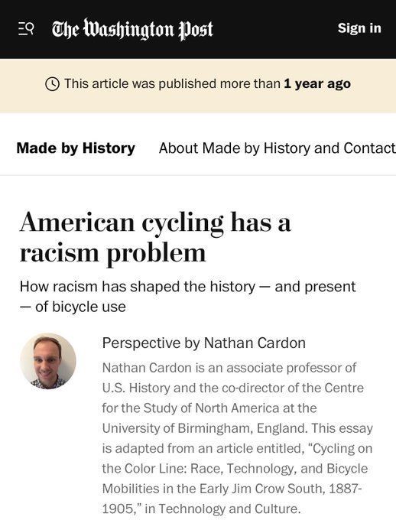
Task: Click Nathan Cardon's author photo
Action: click(x=48, y=361)
